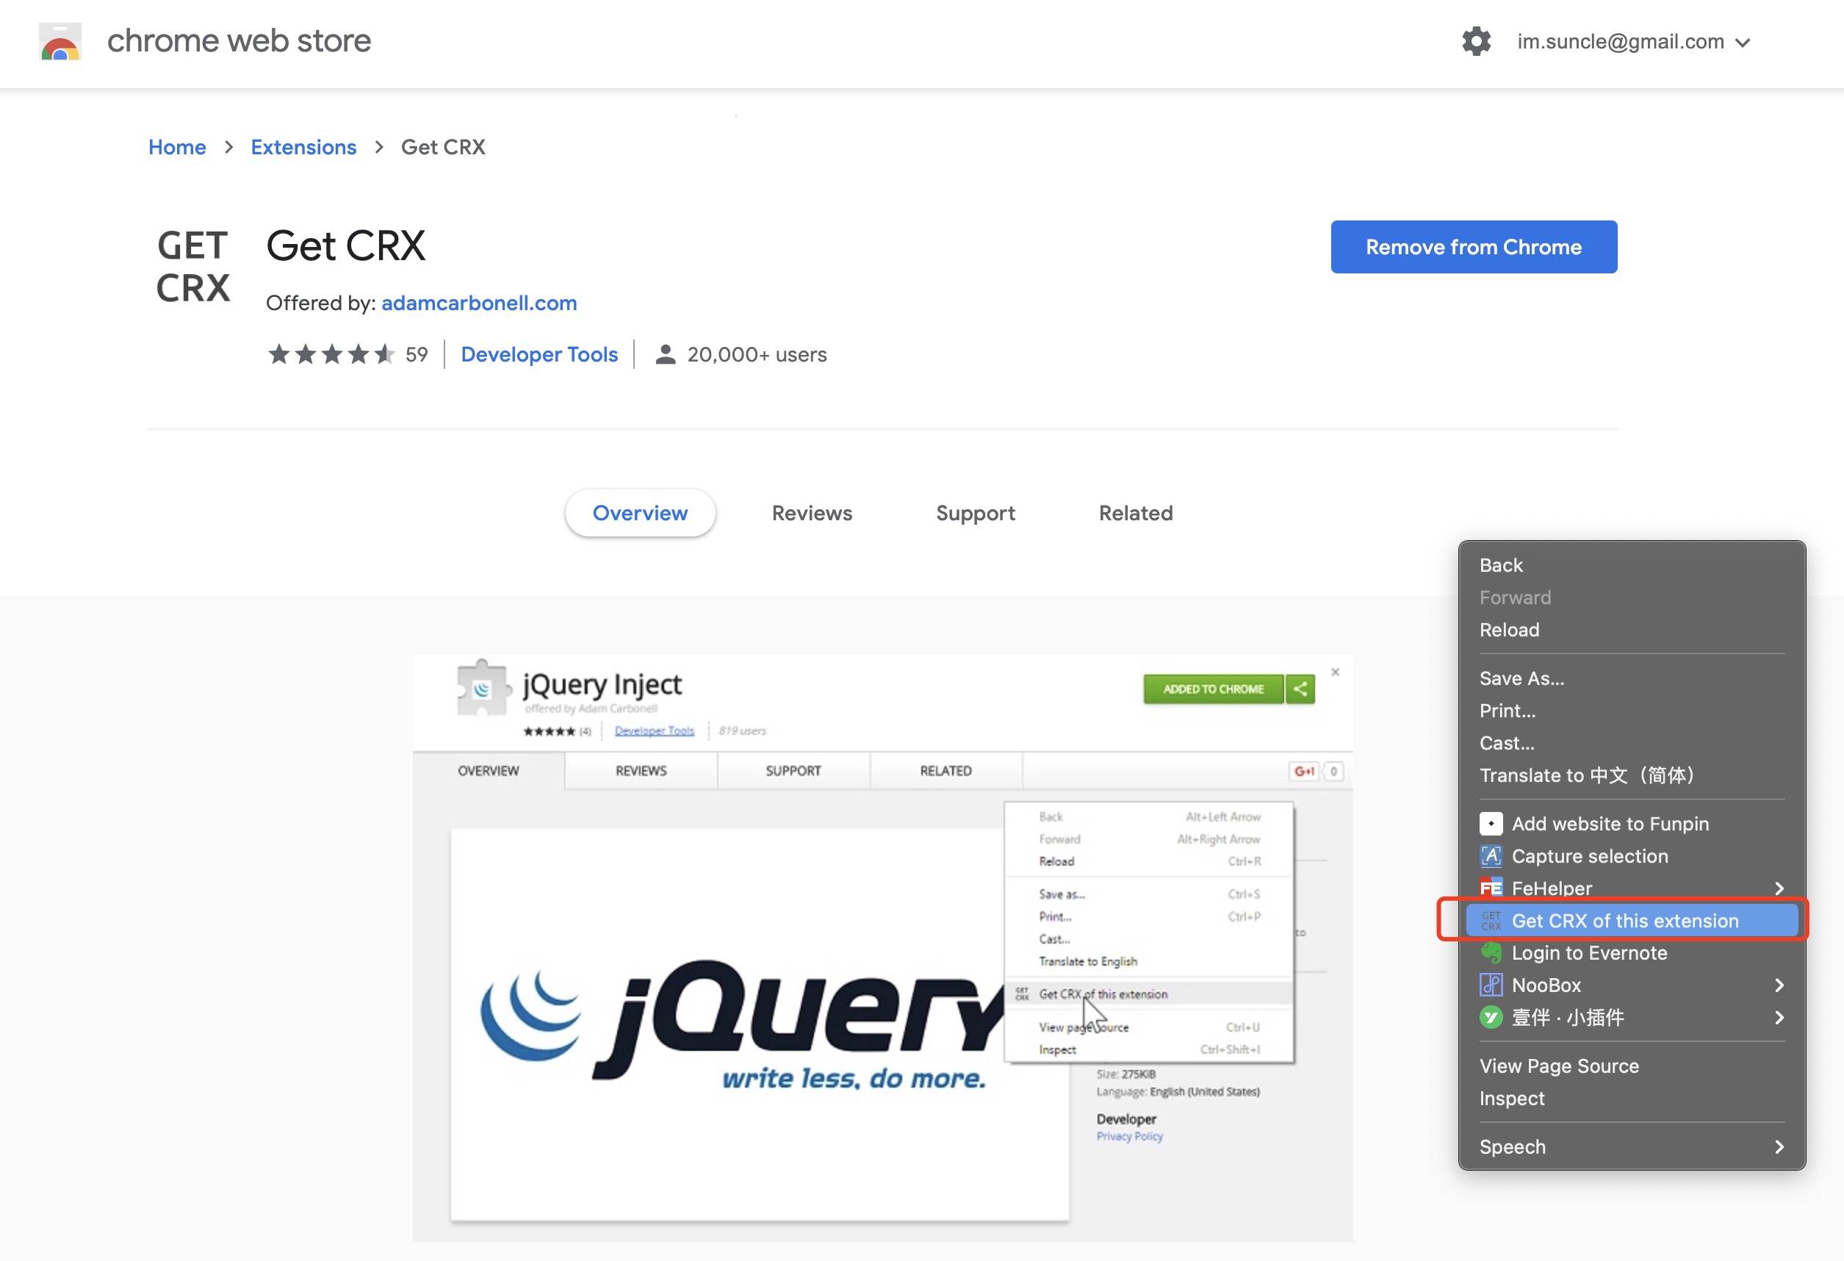Click the NooBox icon in menu
The height and width of the screenshot is (1261, 1844).
click(1491, 985)
